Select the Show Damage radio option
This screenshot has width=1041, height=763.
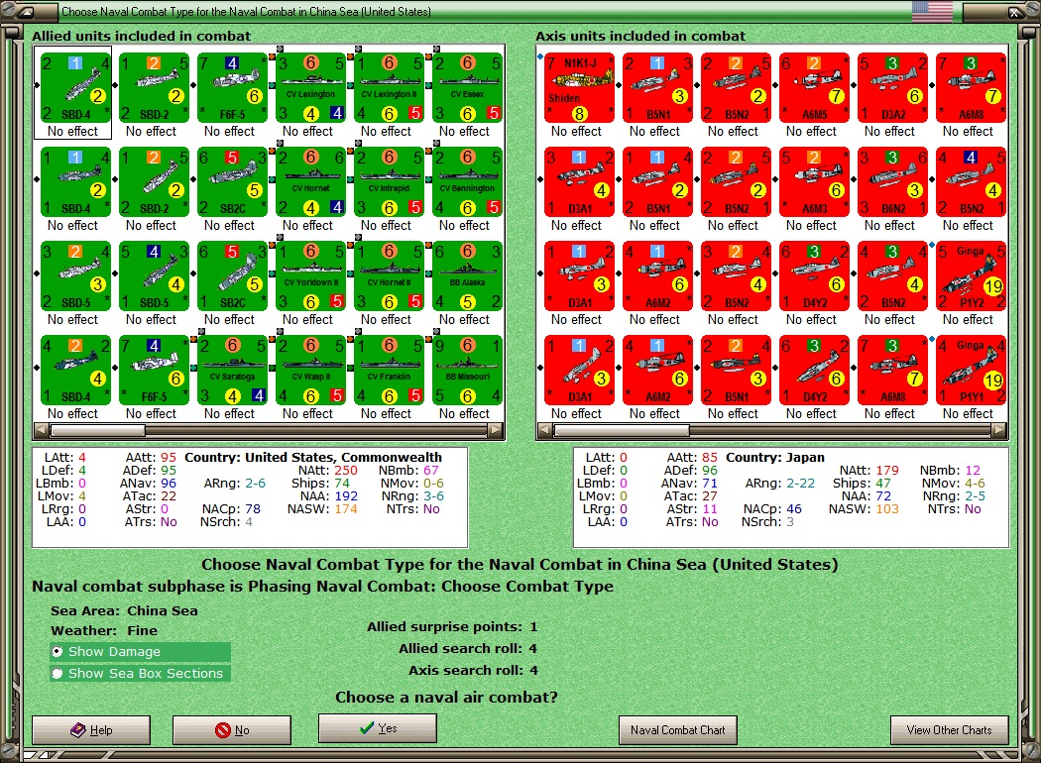pyautogui.click(x=140, y=652)
